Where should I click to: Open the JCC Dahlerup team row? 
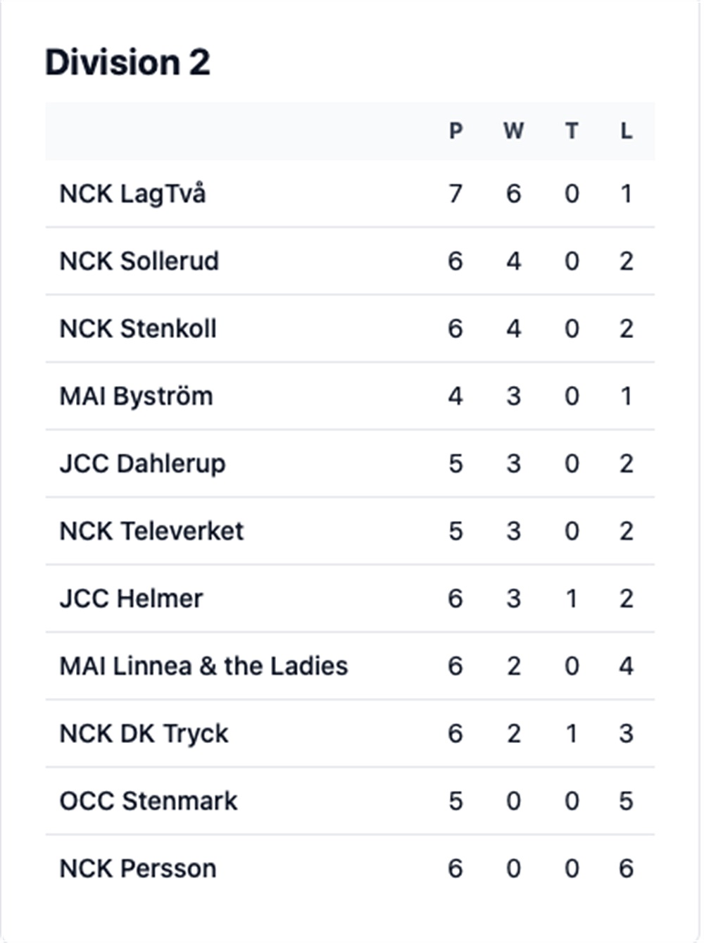click(x=142, y=464)
